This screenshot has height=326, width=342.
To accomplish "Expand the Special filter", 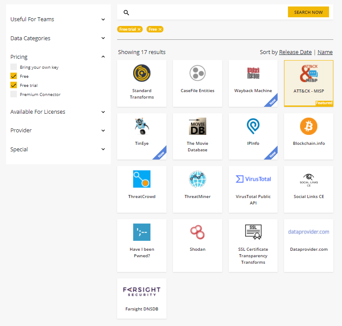I will [x=58, y=149].
